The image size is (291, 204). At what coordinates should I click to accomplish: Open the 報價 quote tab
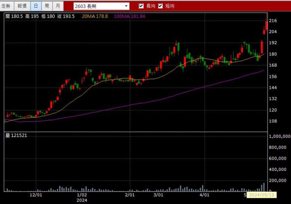coord(22,6)
